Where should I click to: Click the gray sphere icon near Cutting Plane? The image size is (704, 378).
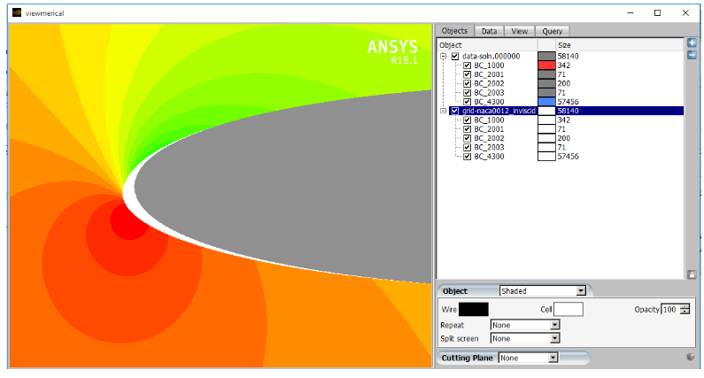(x=690, y=358)
